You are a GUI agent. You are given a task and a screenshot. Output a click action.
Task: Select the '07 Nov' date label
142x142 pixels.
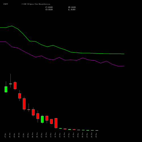click(x=41, y=135)
